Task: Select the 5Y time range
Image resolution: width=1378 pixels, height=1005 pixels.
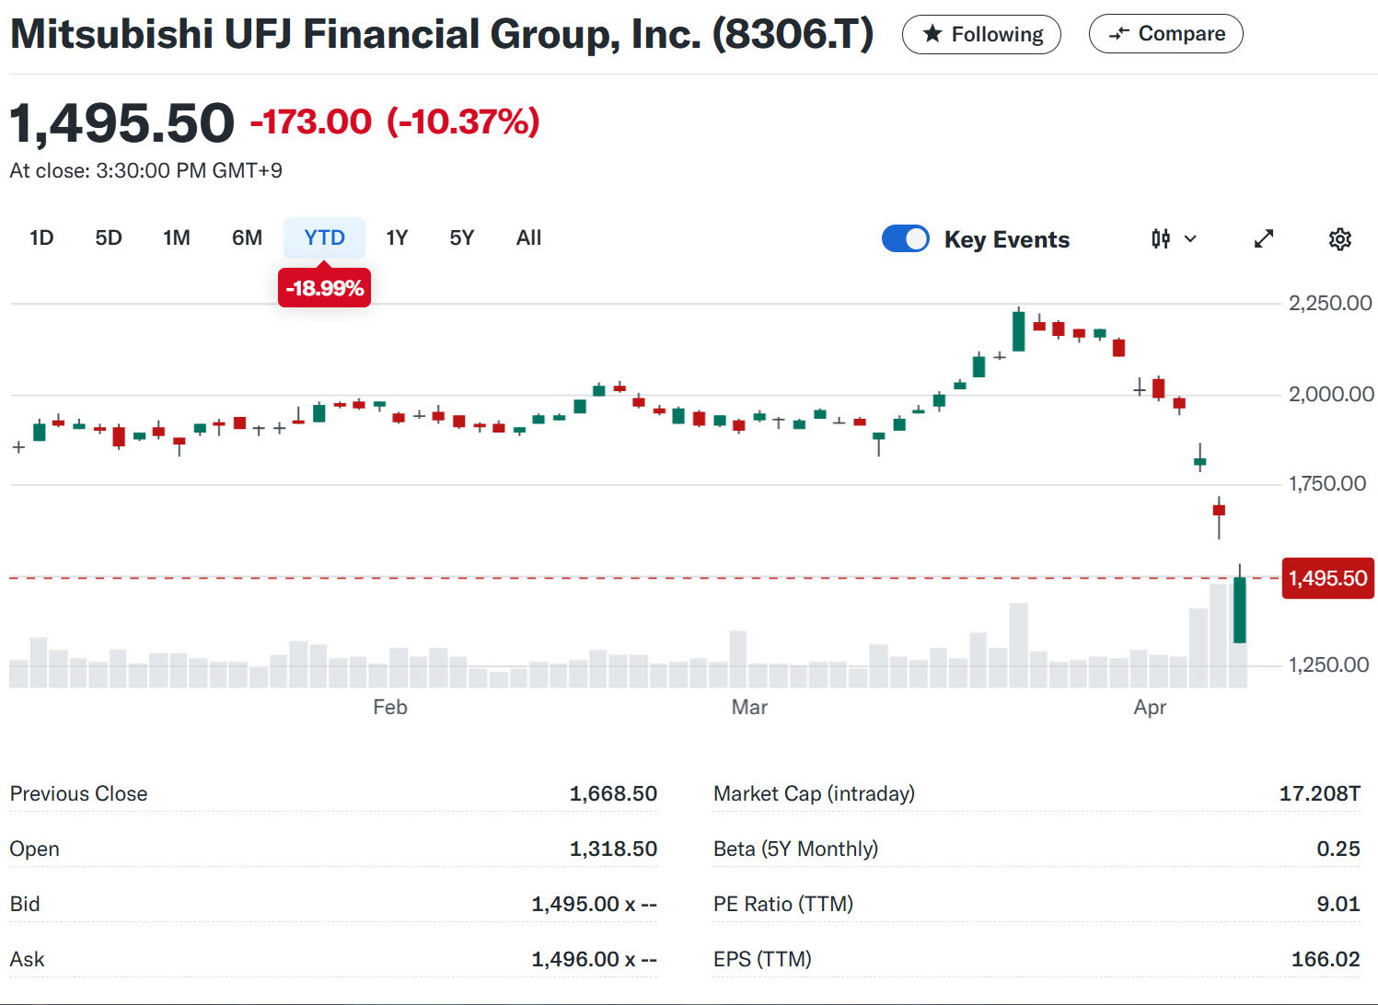Action: [x=462, y=237]
